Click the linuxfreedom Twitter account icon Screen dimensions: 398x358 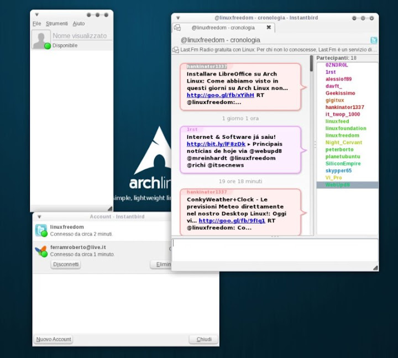pos(41,230)
